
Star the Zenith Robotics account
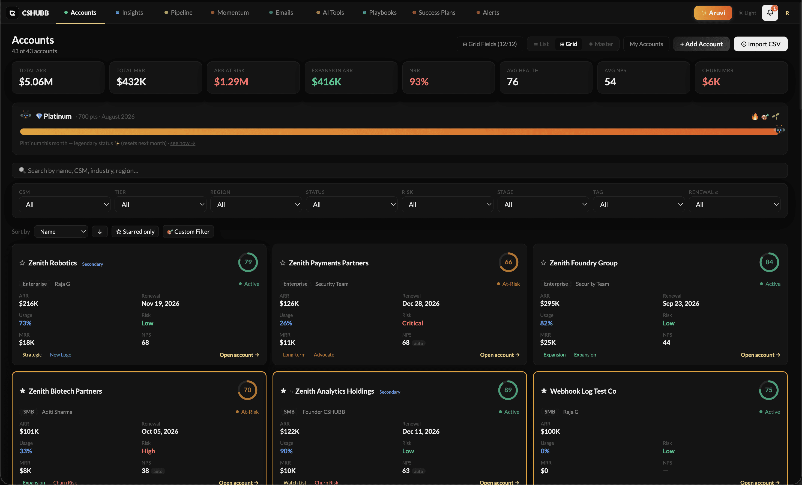22,263
